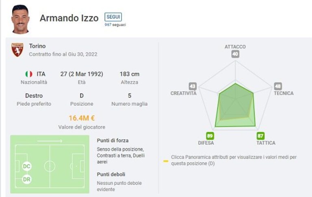Click the DIFESA 89 green badge
312x197 pixels.
pyautogui.click(x=210, y=136)
